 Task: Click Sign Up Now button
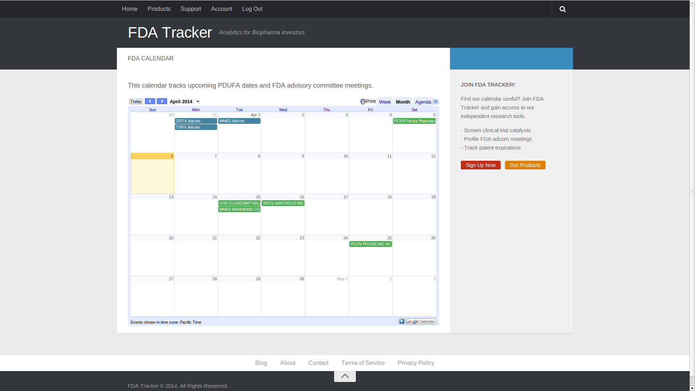point(481,165)
